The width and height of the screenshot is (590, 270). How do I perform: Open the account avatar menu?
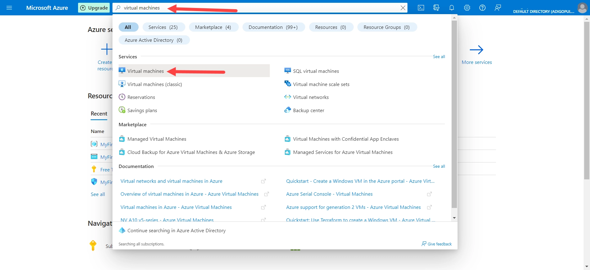[582, 8]
